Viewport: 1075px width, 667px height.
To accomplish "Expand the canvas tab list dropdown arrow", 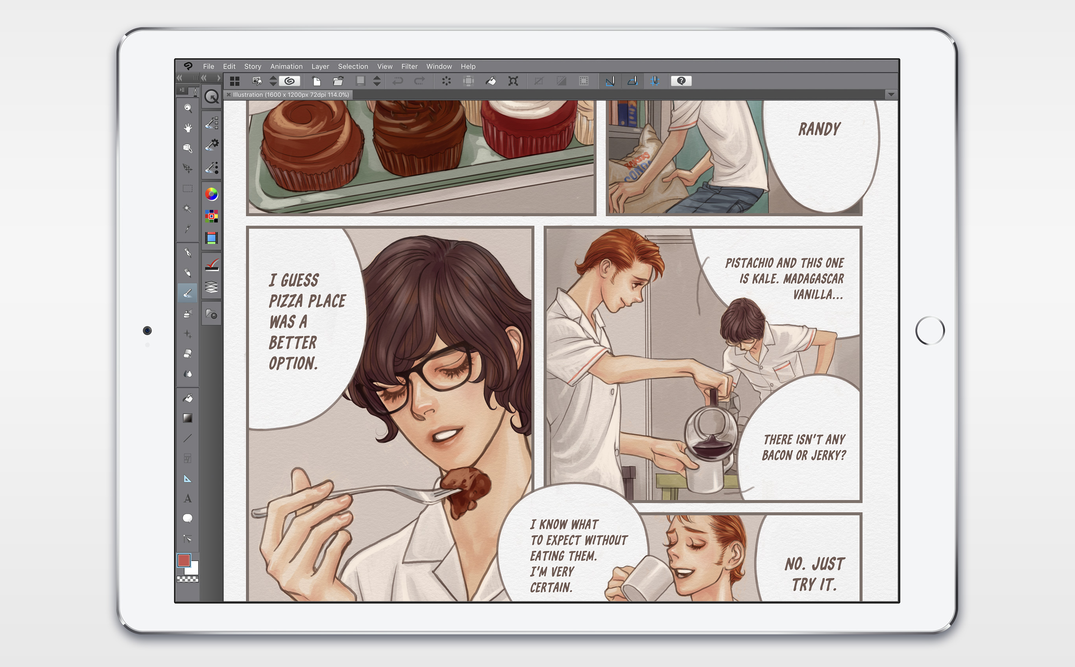I will point(891,94).
